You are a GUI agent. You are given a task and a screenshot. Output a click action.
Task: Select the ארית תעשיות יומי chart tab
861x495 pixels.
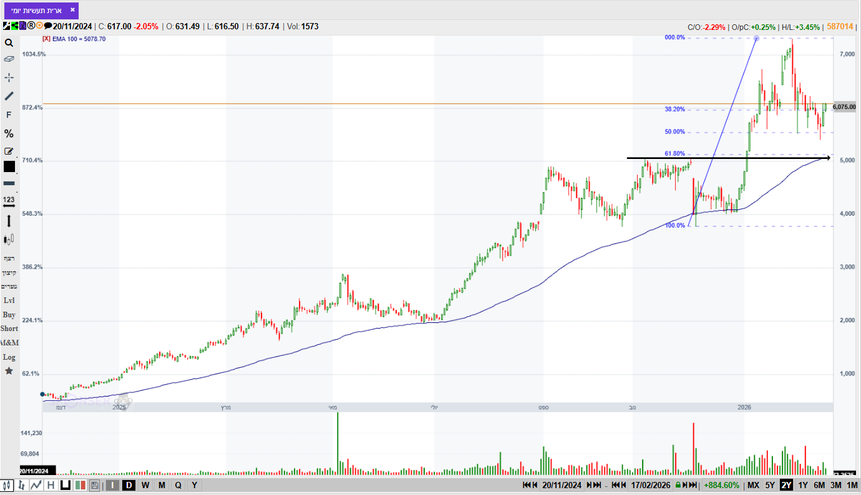click(41, 10)
